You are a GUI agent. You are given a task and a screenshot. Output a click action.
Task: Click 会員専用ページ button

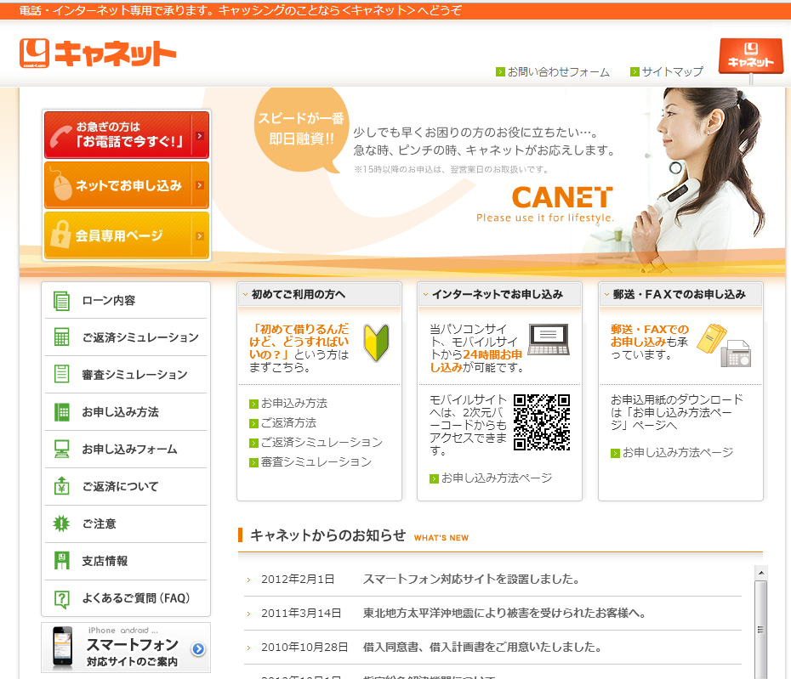(x=127, y=235)
